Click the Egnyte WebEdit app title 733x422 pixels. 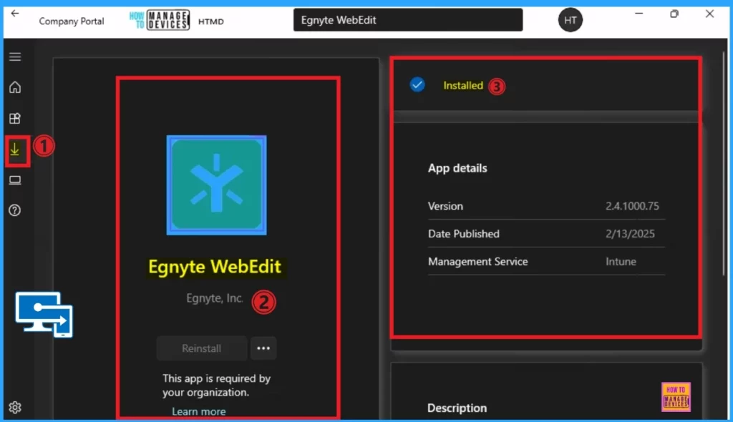(x=215, y=267)
